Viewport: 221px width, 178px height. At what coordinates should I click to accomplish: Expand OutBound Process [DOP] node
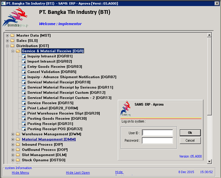point(13,150)
